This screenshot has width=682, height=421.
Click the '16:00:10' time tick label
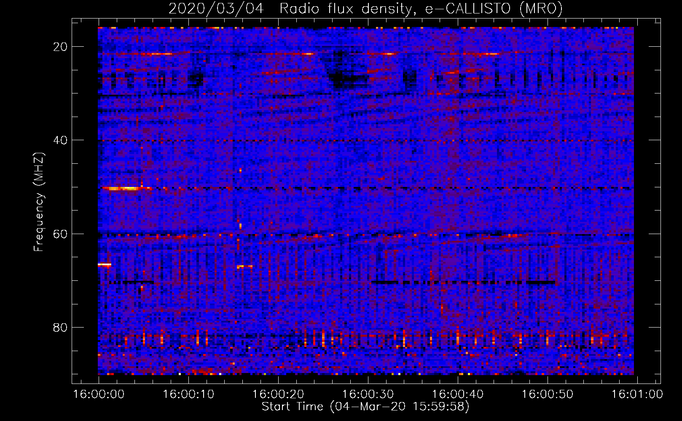[188, 394]
